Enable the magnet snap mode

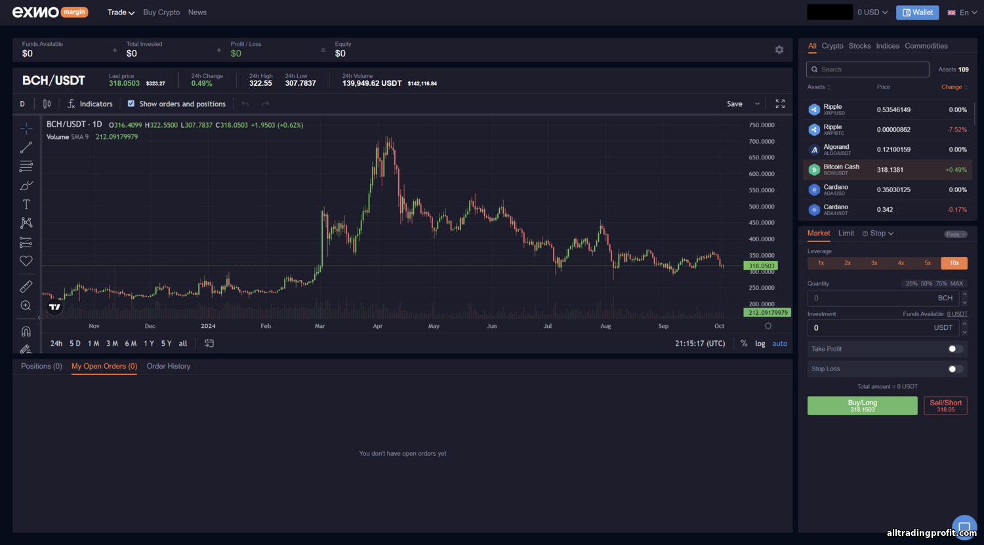pos(26,331)
